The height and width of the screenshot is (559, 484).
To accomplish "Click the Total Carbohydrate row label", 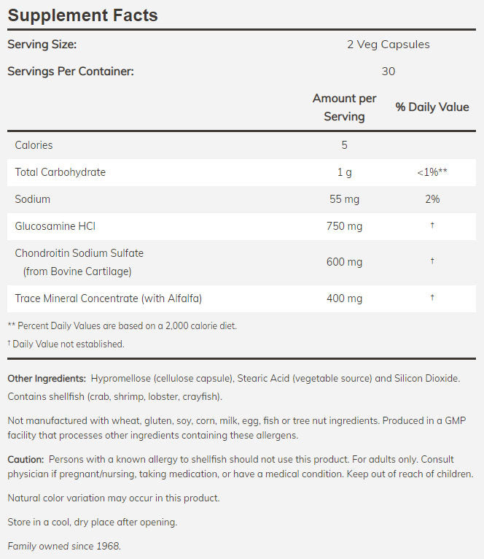I will click(60, 172).
